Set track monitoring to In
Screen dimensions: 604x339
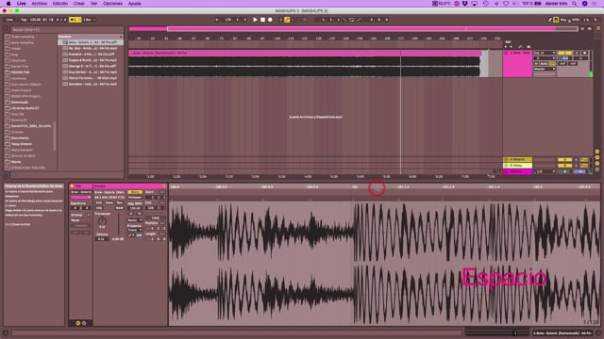536,63
